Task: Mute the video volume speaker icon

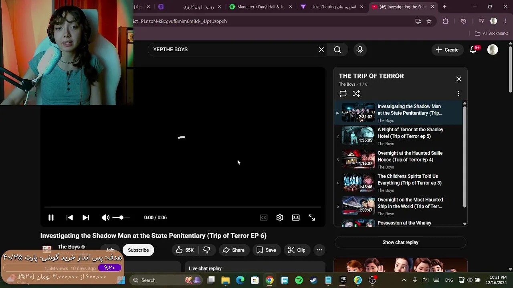Action: point(105,218)
